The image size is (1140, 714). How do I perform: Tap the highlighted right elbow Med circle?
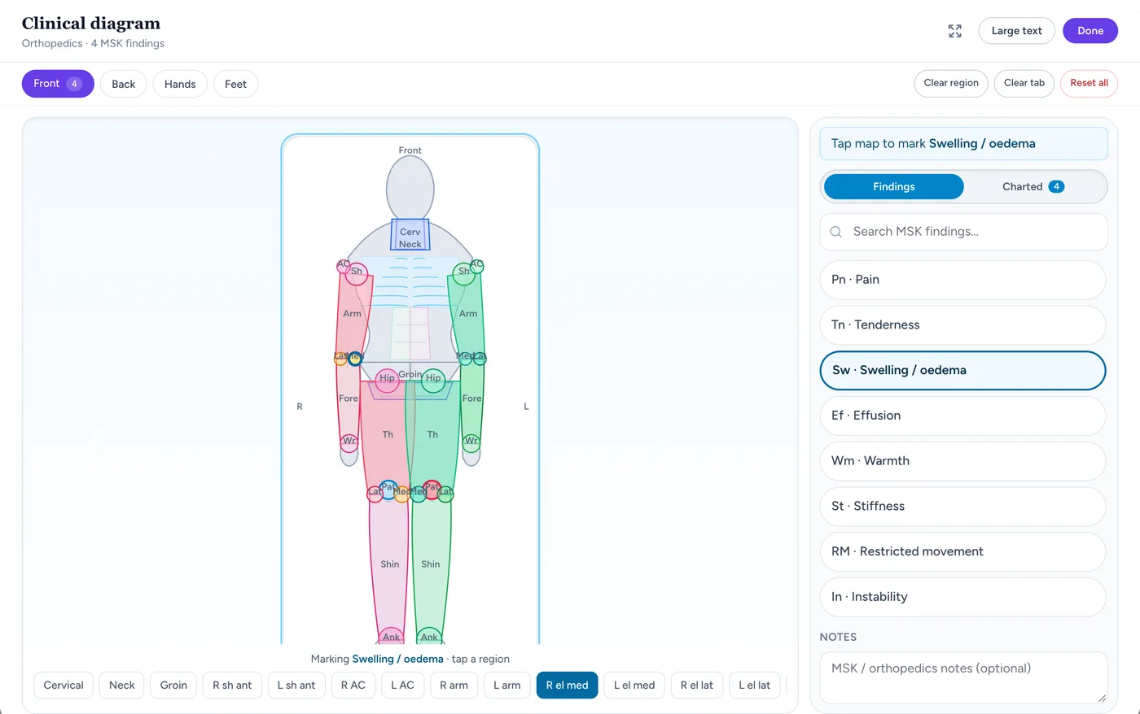tap(355, 358)
